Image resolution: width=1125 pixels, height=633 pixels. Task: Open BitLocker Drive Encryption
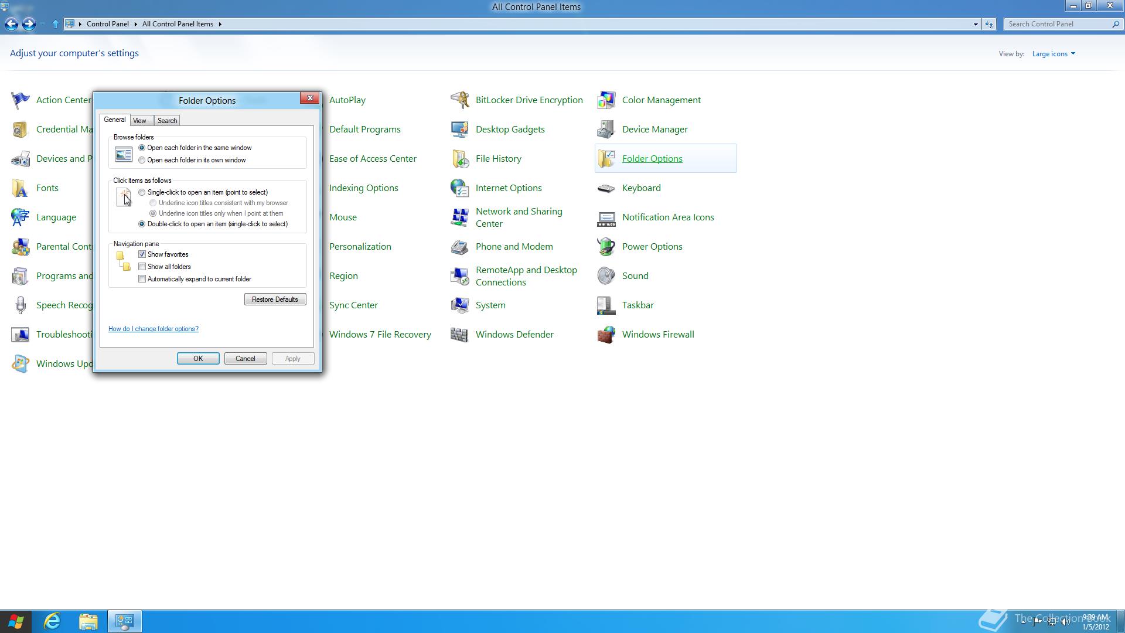tap(529, 100)
